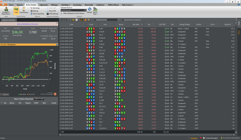The image size is (241, 140).
Task: Click the Hold'em Manager 2 logo below graph
Action: 55,94
